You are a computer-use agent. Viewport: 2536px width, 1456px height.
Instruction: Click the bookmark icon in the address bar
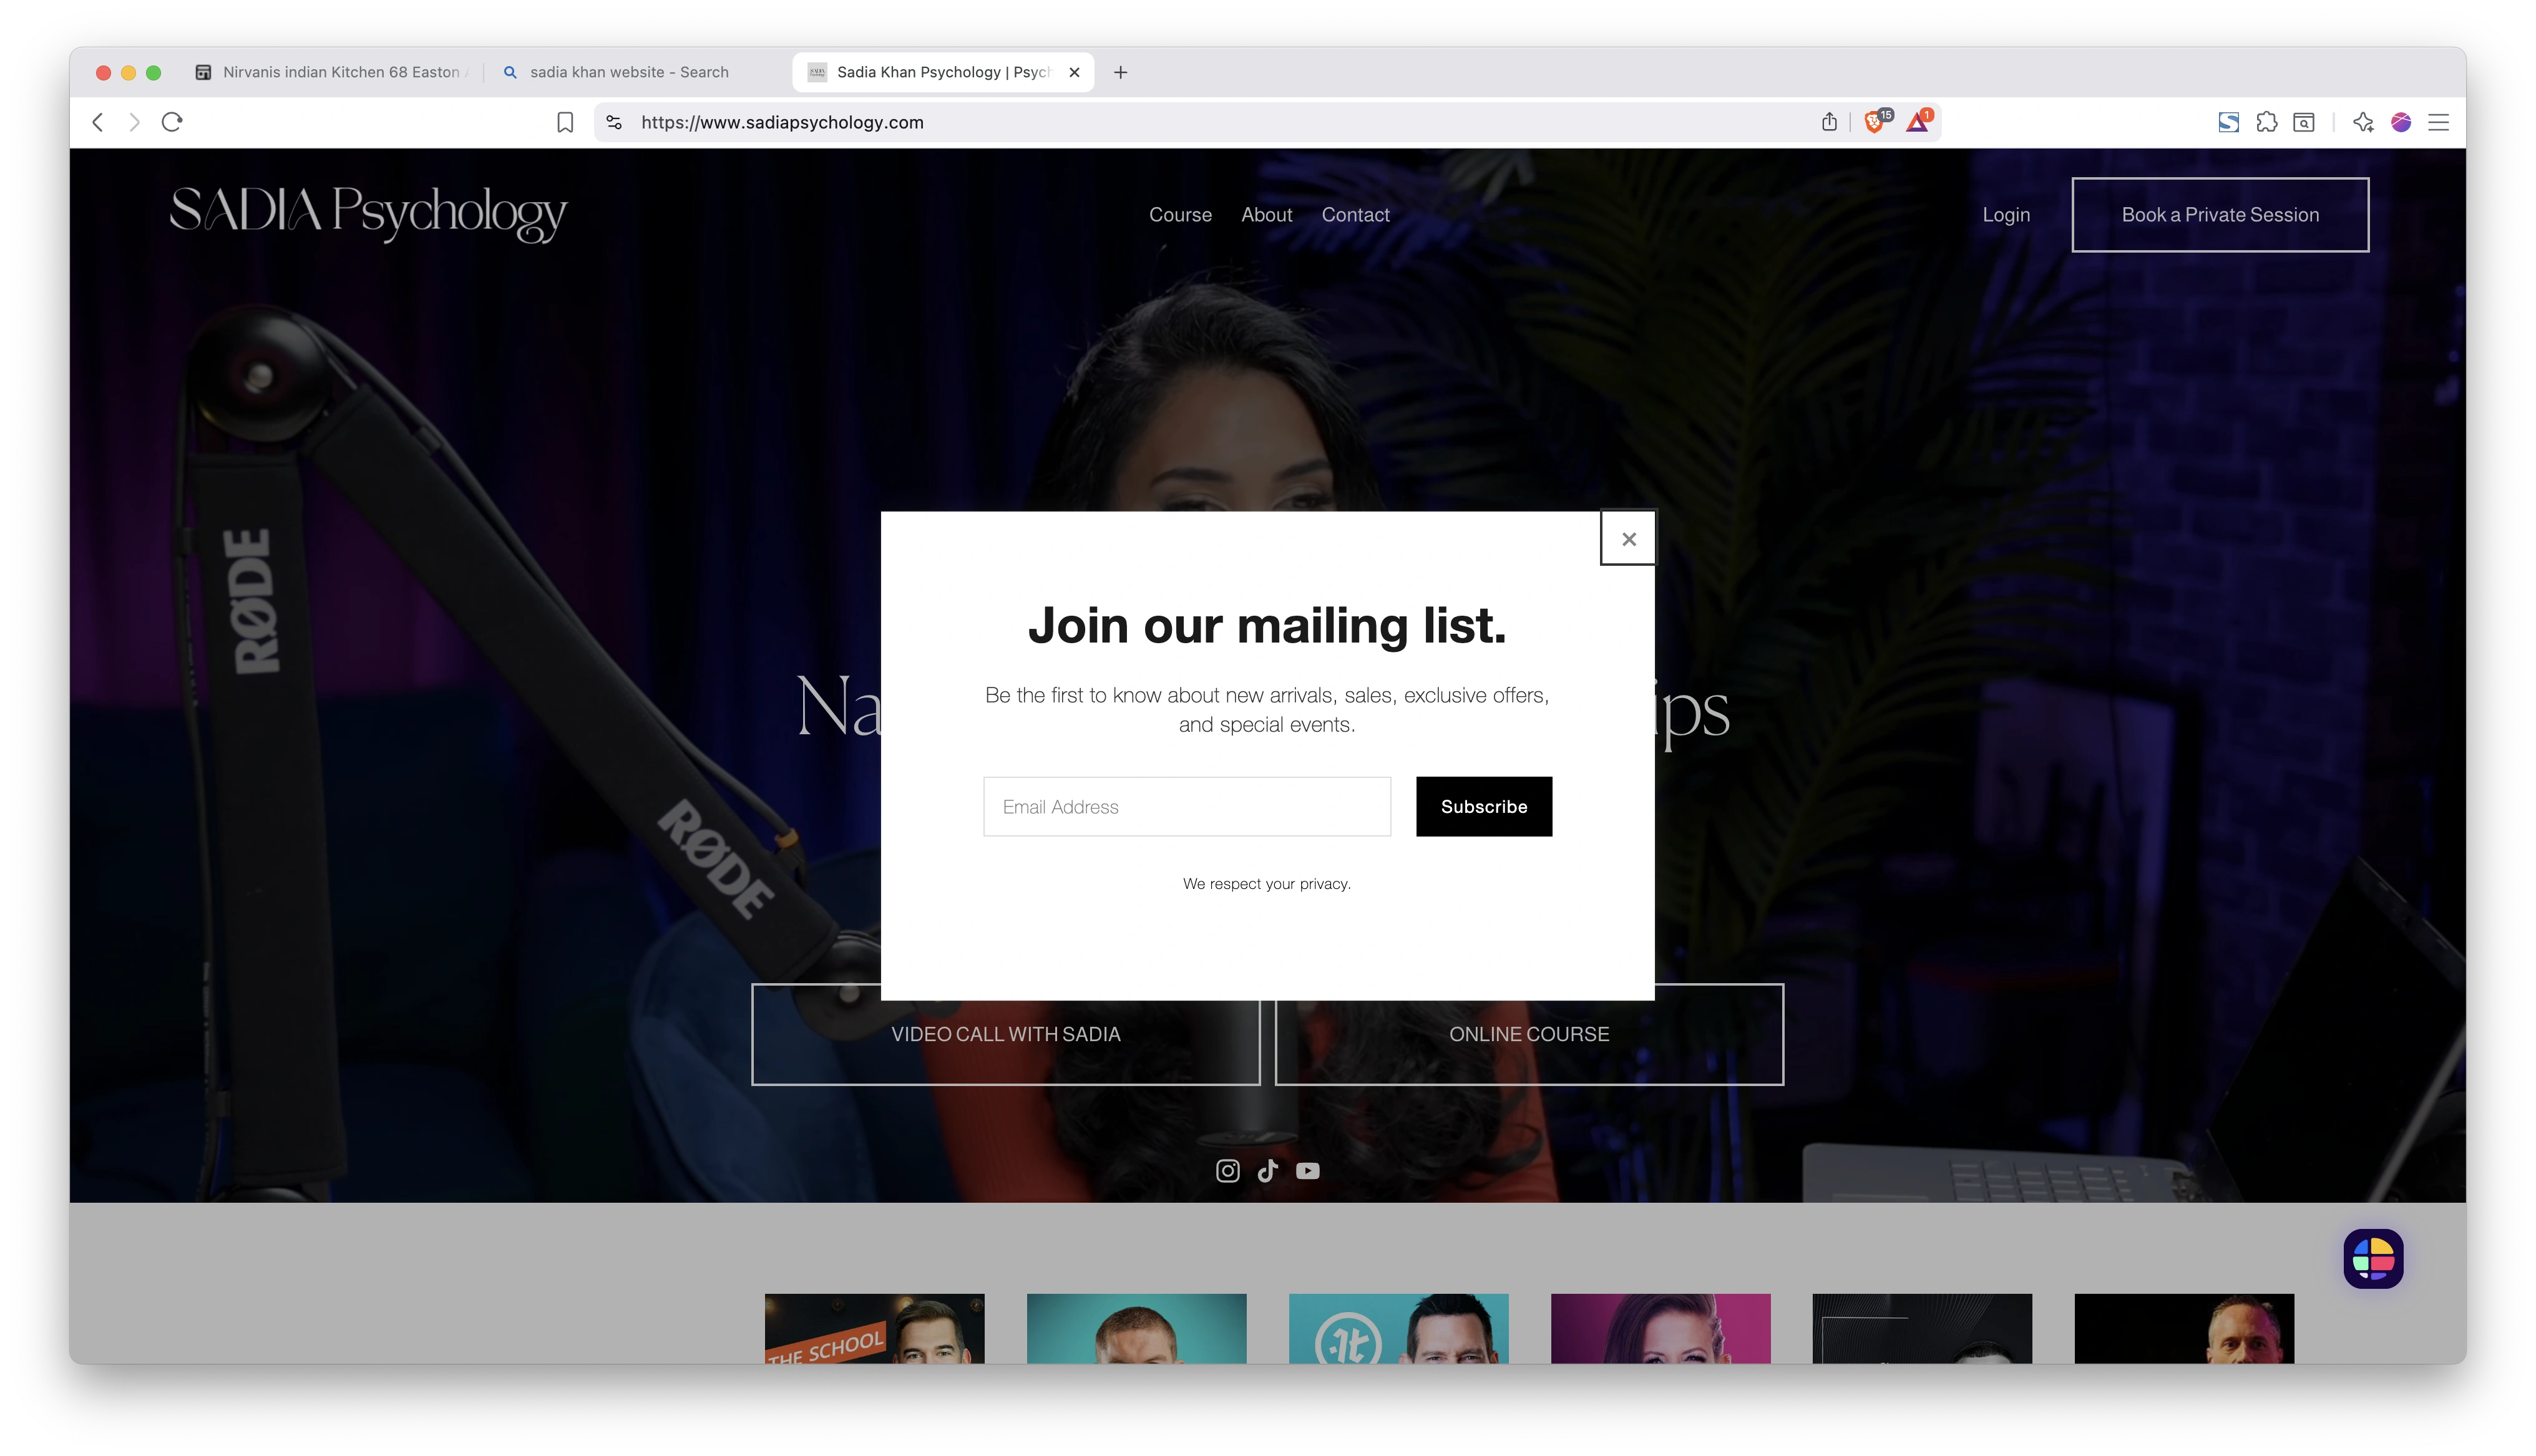(x=565, y=122)
